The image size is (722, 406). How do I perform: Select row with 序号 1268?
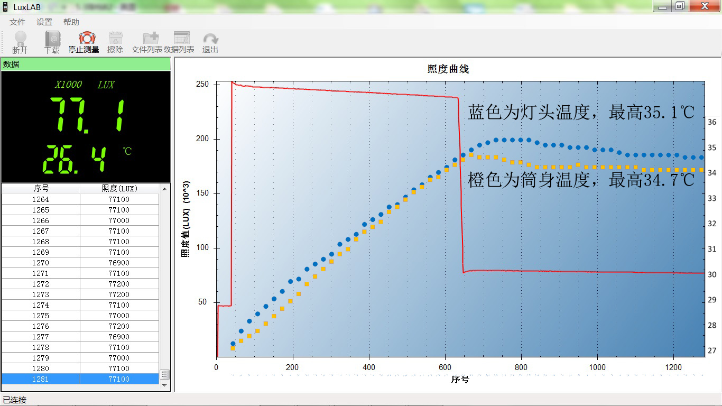(80, 242)
